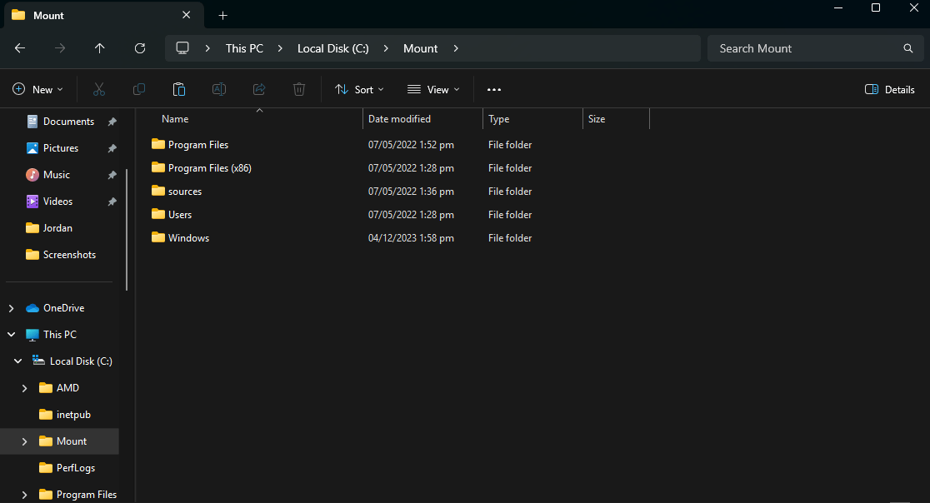Toggle the Details pane

point(890,89)
